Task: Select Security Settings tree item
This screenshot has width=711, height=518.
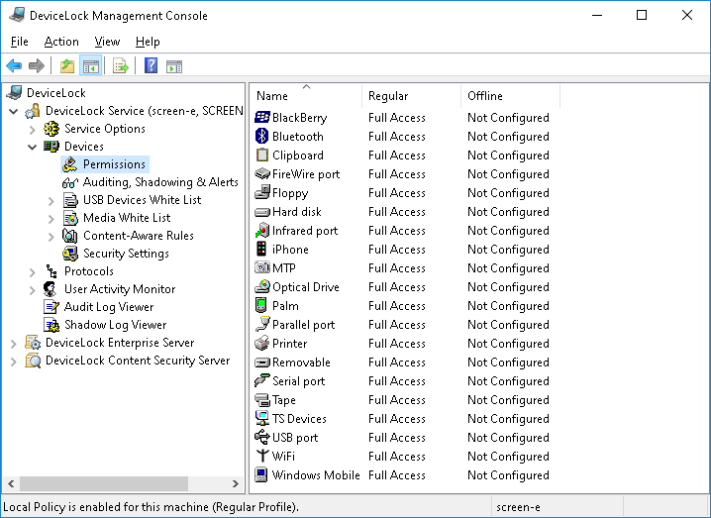Action: click(x=125, y=254)
